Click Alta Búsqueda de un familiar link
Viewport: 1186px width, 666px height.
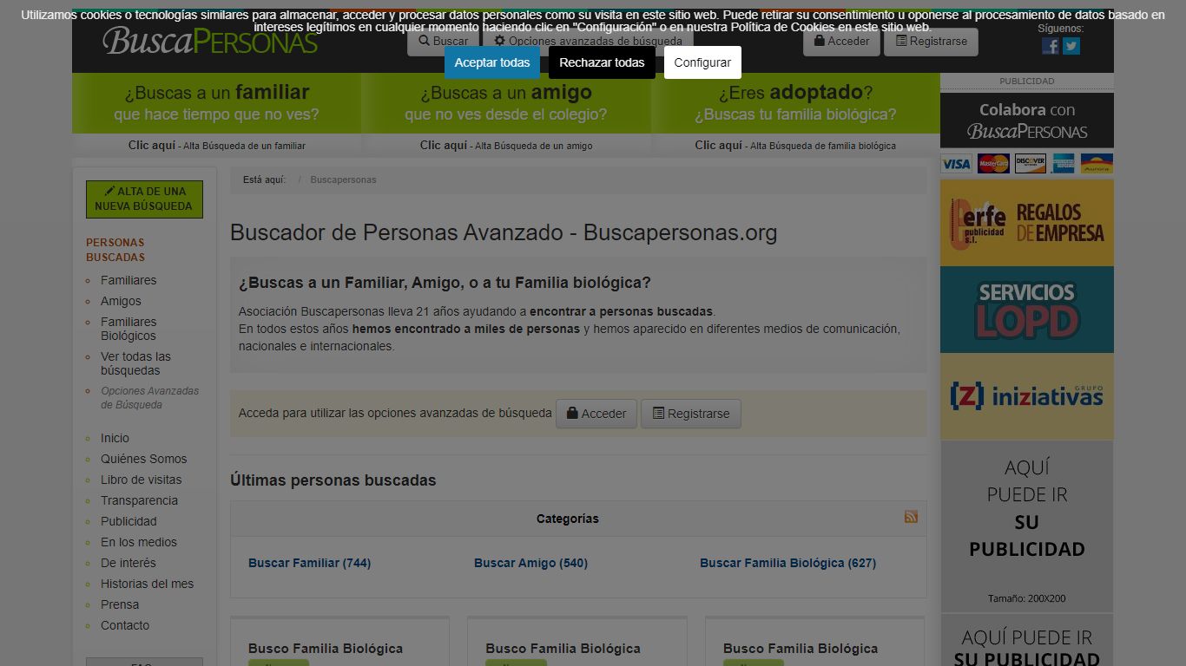click(x=217, y=146)
